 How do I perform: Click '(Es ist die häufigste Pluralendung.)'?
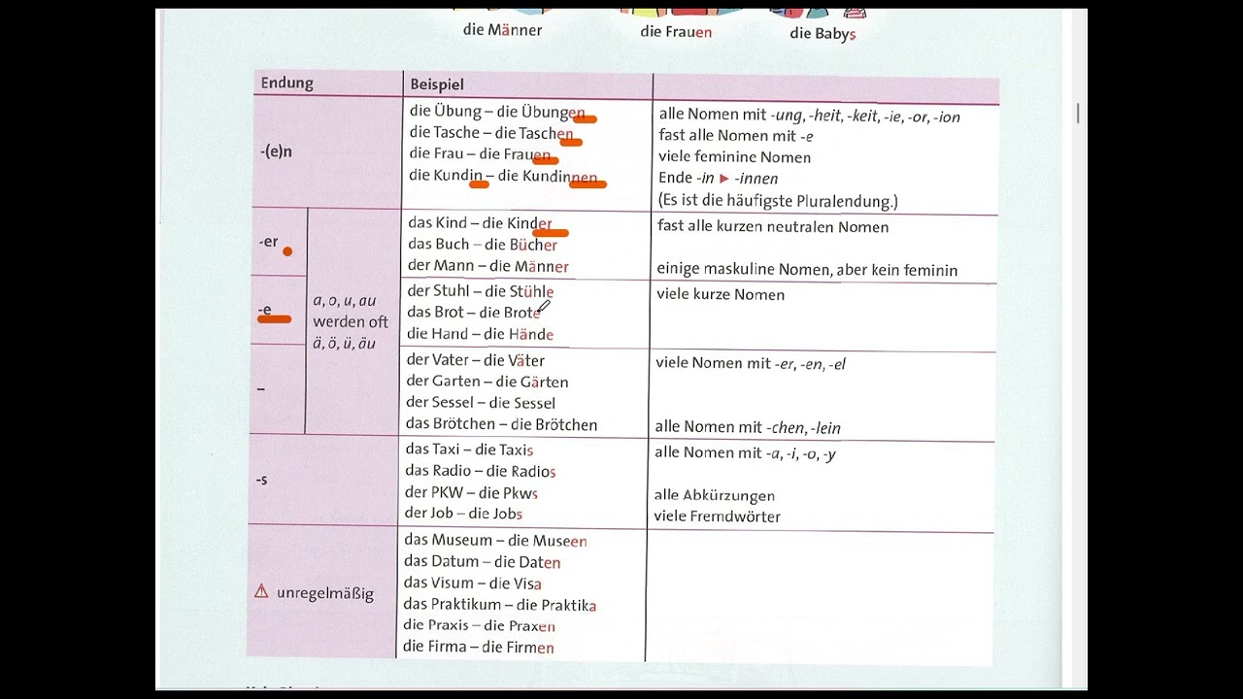click(x=778, y=201)
